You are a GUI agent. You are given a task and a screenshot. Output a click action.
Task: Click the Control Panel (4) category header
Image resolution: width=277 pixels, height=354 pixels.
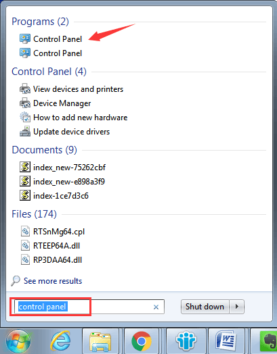click(x=49, y=72)
